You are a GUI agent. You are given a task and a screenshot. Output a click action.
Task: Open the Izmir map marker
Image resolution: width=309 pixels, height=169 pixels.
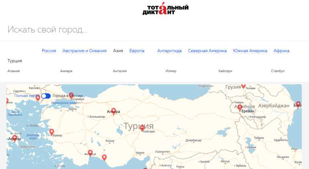(x=51, y=132)
